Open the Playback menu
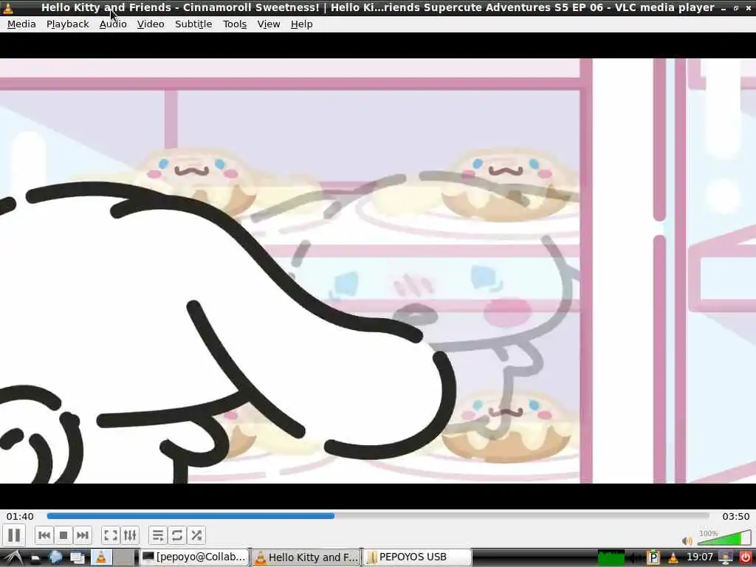The width and height of the screenshot is (756, 567). (x=67, y=24)
